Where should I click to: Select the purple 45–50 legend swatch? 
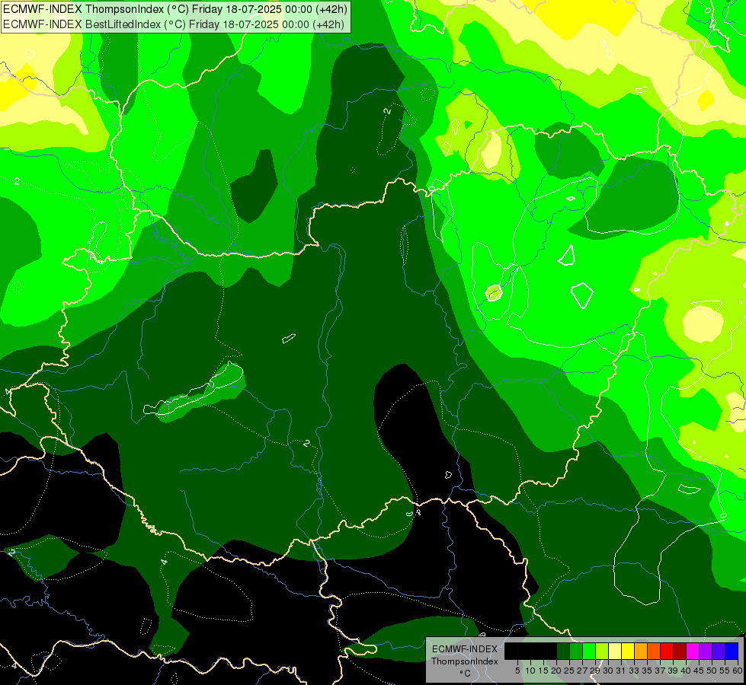click(706, 651)
